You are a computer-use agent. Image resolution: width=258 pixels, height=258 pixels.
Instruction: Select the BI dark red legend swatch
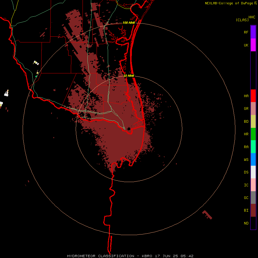(253, 210)
